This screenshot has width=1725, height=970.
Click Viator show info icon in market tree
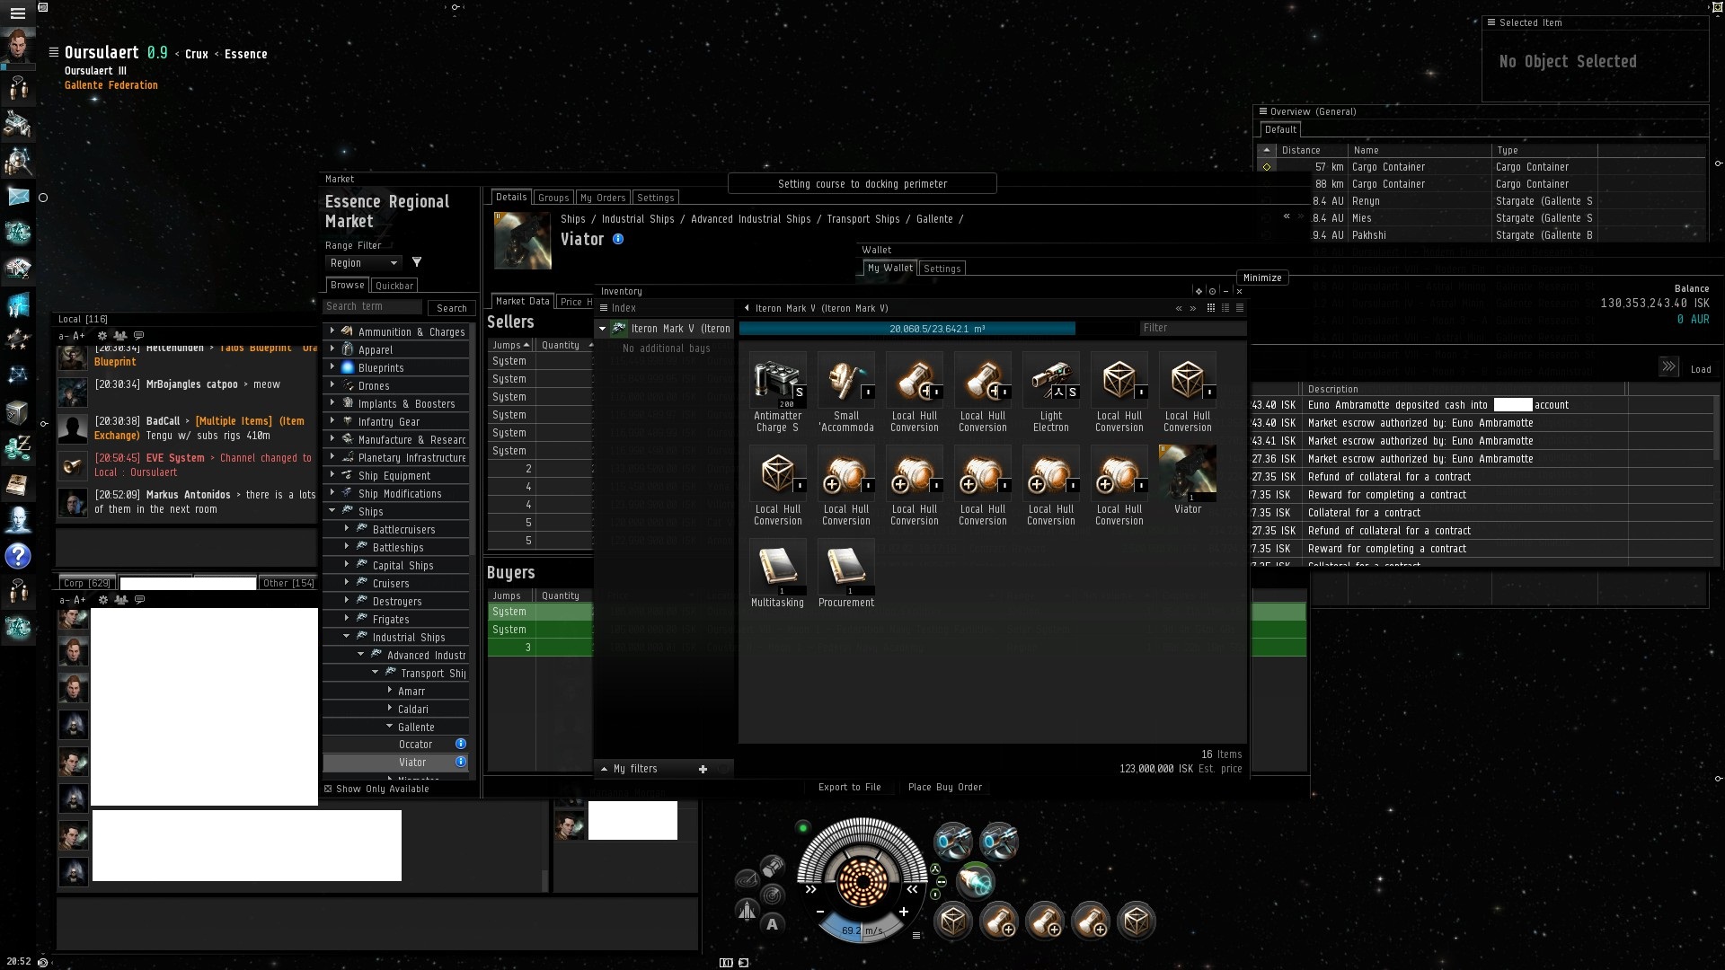click(x=461, y=762)
